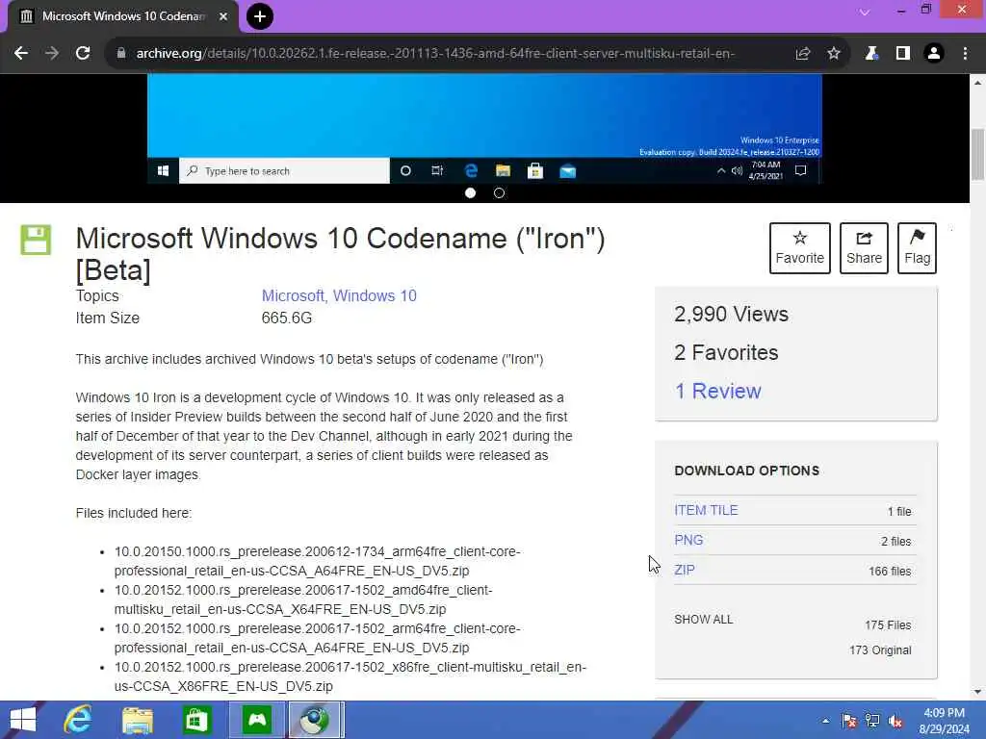Open PNG download option
This screenshot has height=739, width=986.
click(688, 540)
